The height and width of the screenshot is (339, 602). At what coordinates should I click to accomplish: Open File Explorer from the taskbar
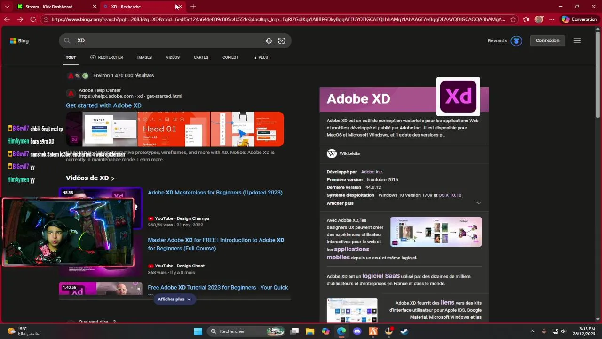pos(310,331)
